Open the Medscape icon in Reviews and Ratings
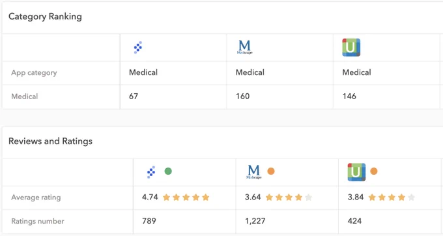Image resolution: width=443 pixels, height=236 pixels. tap(253, 172)
